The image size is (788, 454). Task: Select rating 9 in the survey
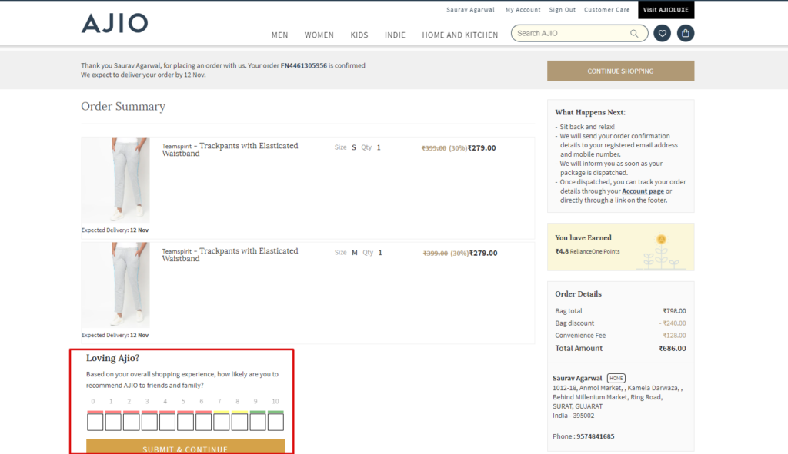point(258,422)
